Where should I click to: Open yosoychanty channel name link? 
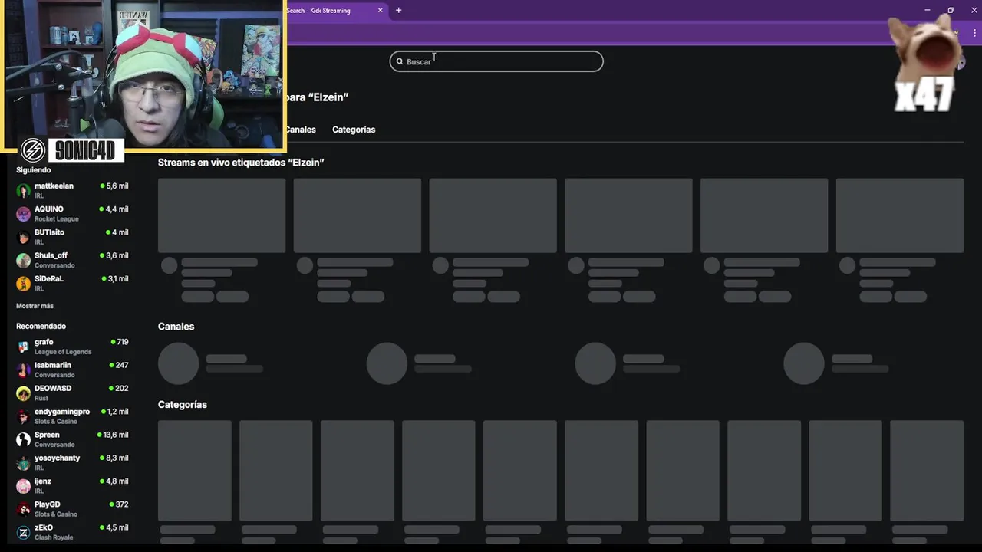(57, 458)
